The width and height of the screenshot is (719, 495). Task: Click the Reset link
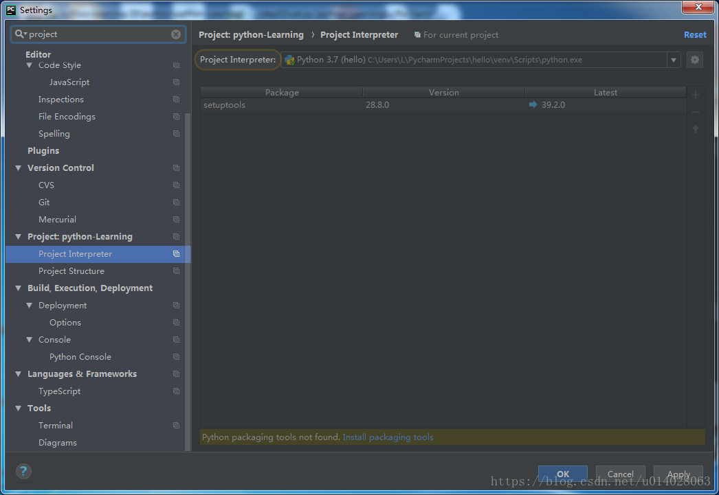(695, 35)
